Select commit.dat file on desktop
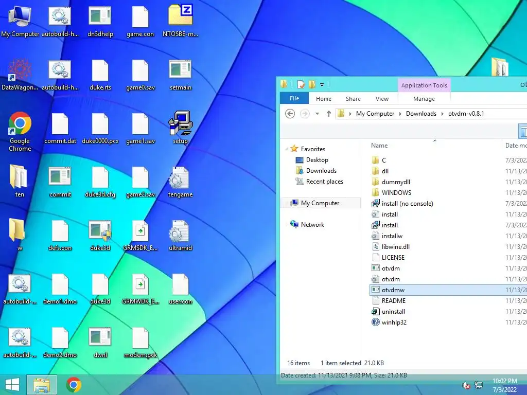Image resolution: width=527 pixels, height=395 pixels. [60, 128]
